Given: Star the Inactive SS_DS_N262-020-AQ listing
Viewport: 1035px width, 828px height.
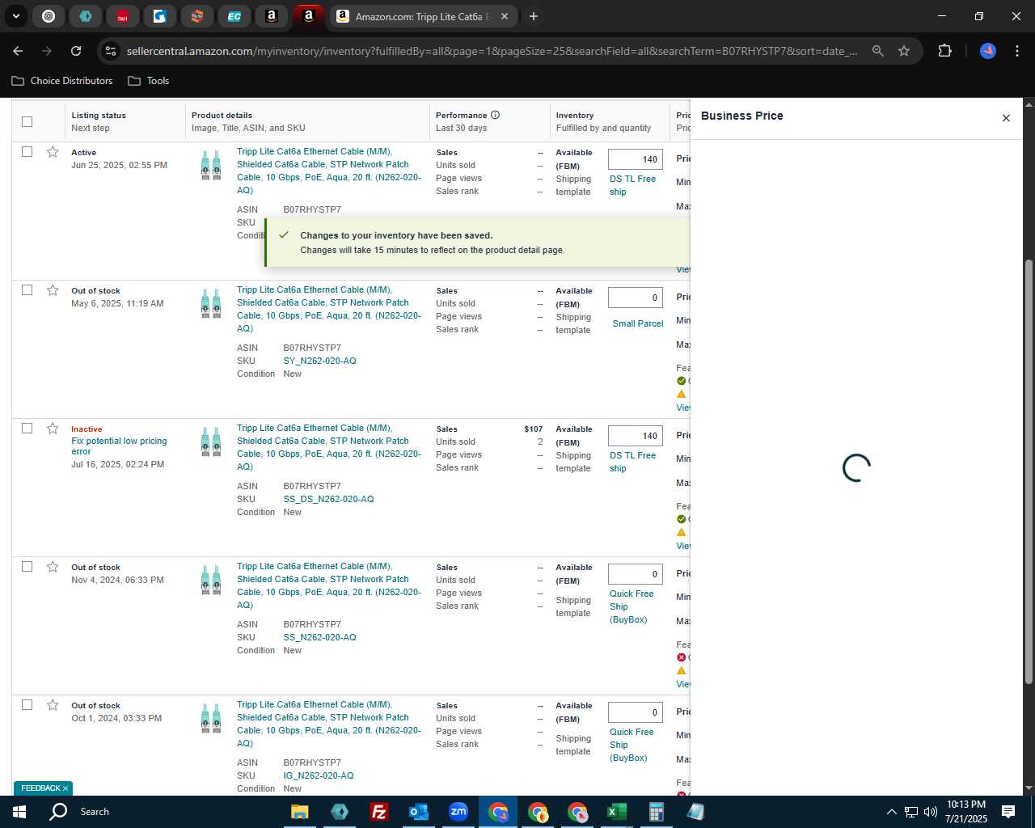Looking at the screenshot, I should [x=53, y=429].
